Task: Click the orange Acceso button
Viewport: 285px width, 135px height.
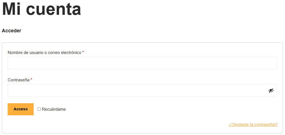Action: [21, 109]
